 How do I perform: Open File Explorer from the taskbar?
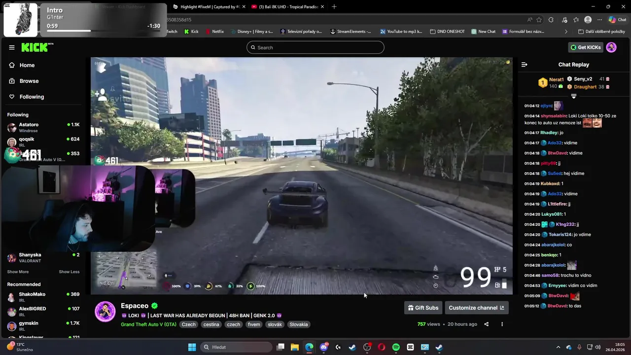pyautogui.click(x=295, y=347)
